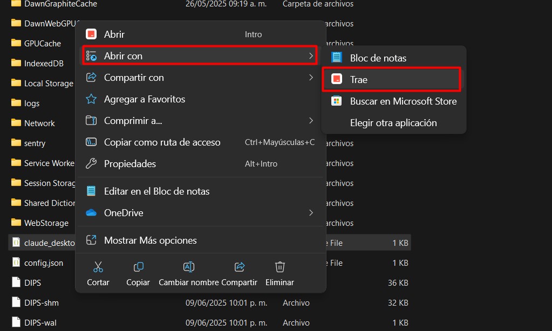Click the Cut (Cortar) scissors icon

[98, 267]
